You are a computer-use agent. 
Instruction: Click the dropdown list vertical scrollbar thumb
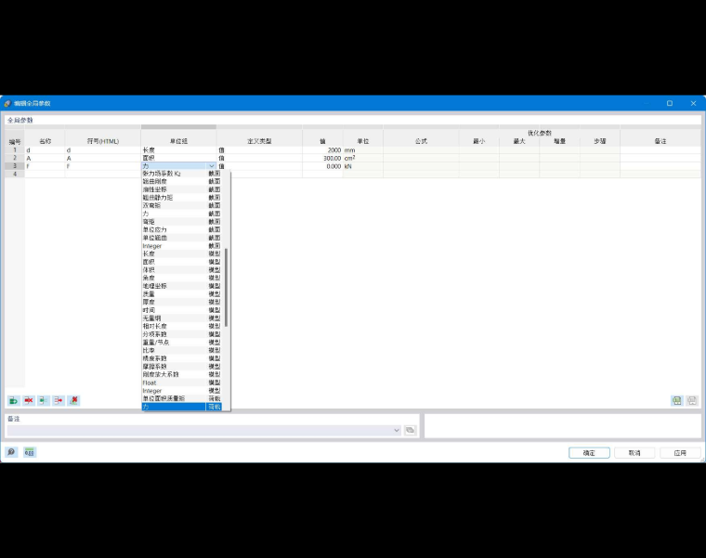click(226, 288)
